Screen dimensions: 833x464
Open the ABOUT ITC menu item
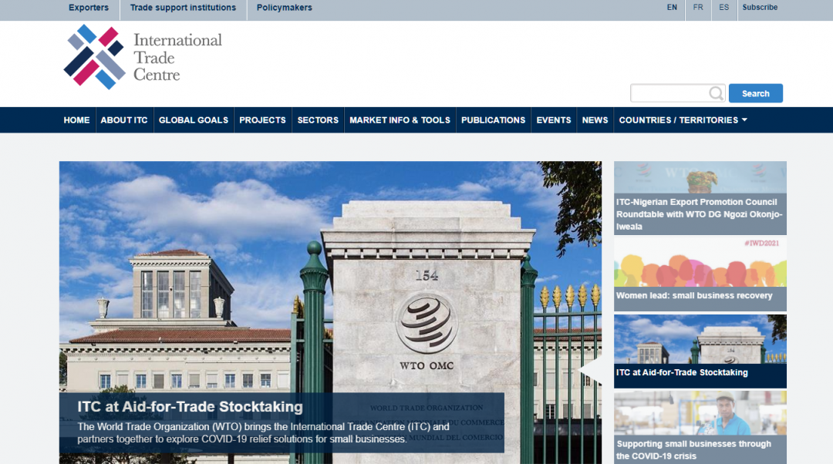pos(124,120)
